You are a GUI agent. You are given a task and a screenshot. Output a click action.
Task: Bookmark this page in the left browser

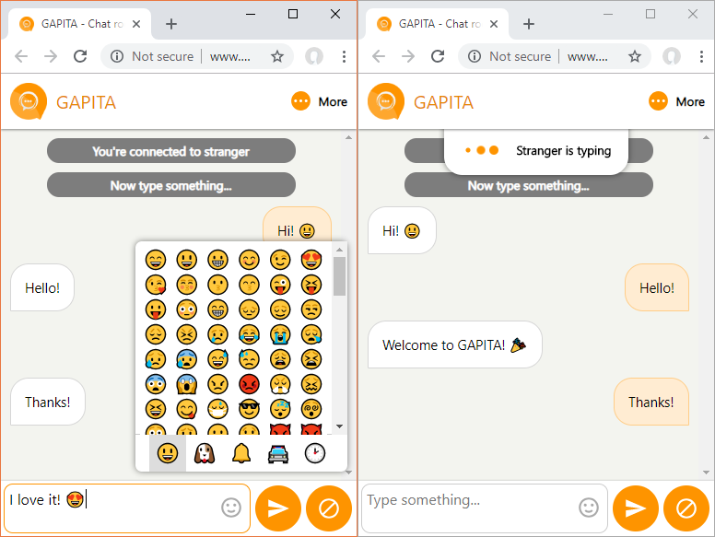[277, 56]
